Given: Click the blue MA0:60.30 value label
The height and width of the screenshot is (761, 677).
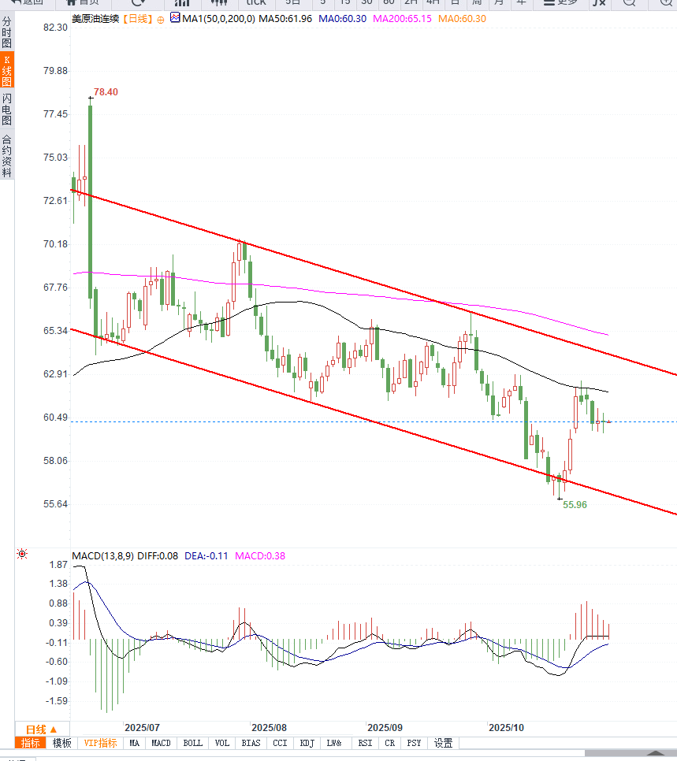Looking at the screenshot, I should [x=342, y=19].
